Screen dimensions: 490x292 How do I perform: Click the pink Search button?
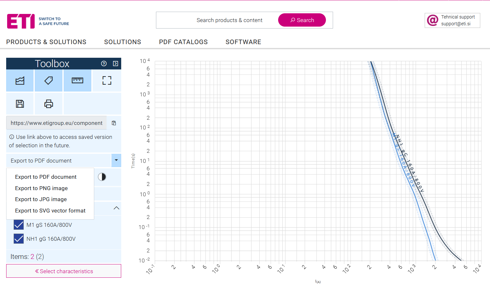tap(302, 20)
